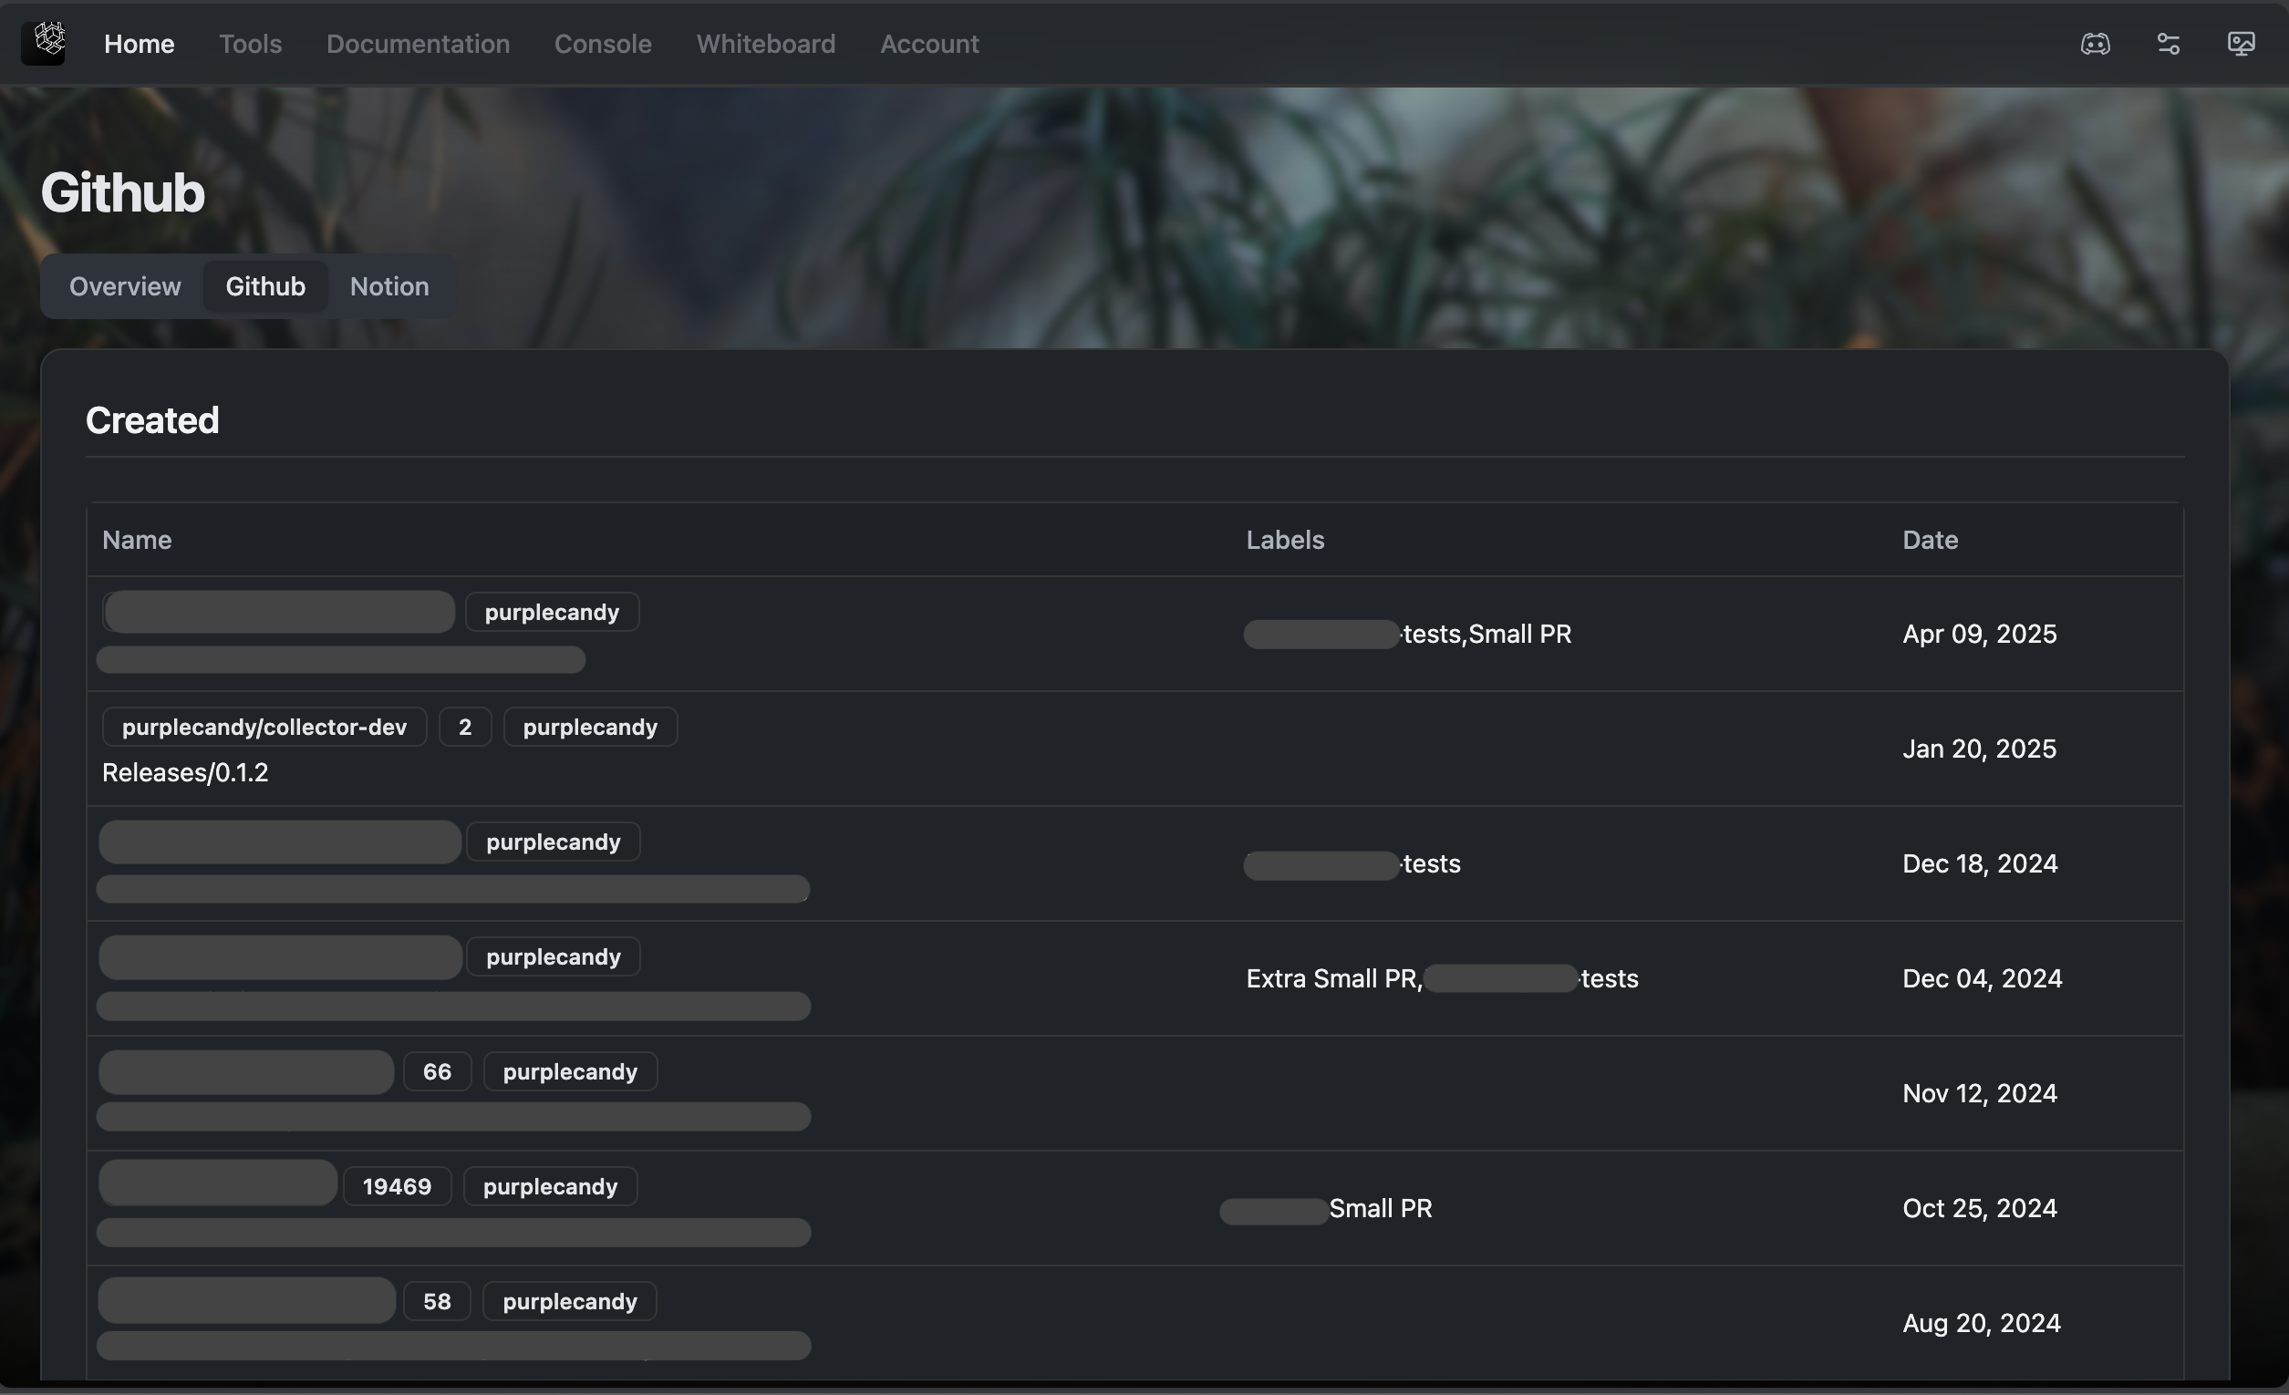The width and height of the screenshot is (2289, 1395).
Task: Click the 58 number badge
Action: coord(438,1301)
